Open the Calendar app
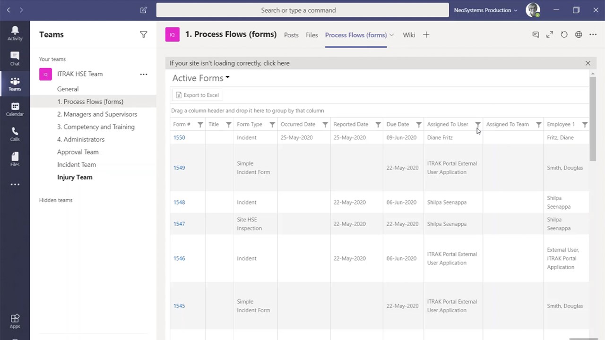This screenshot has height=340, width=605. pyautogui.click(x=15, y=109)
